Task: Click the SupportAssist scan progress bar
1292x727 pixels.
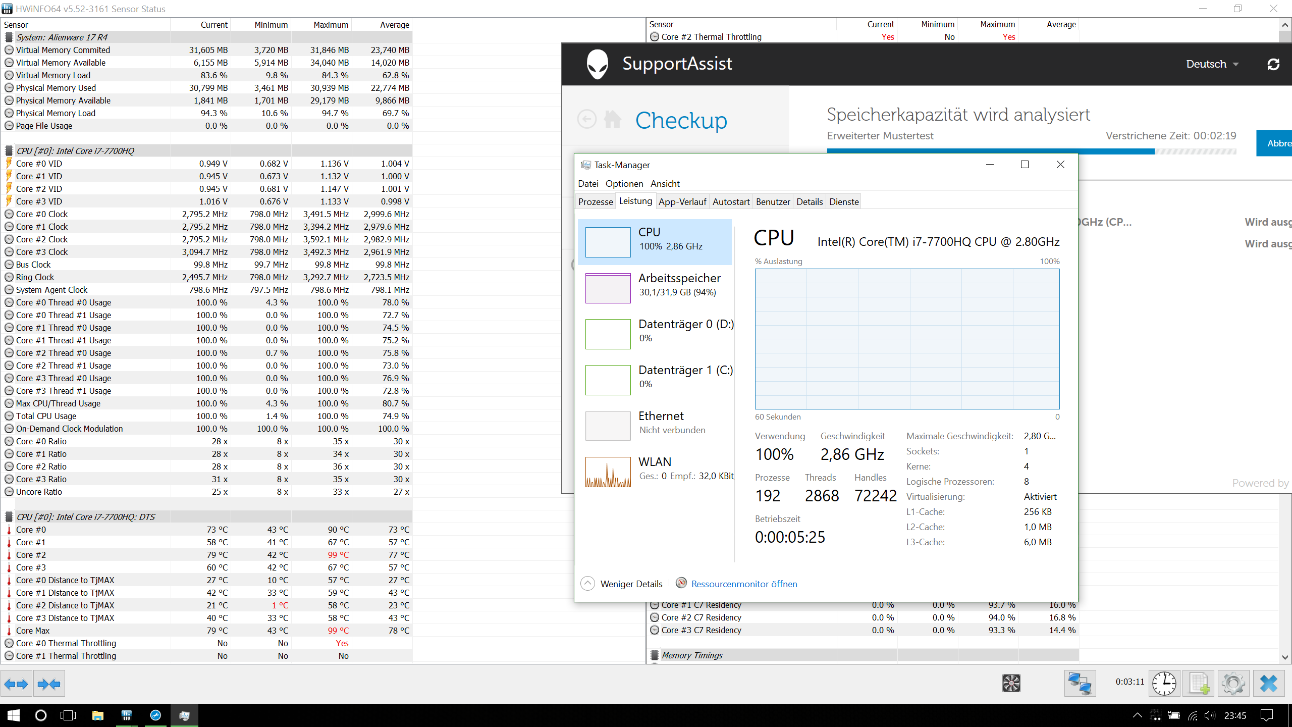Action: [x=1032, y=151]
